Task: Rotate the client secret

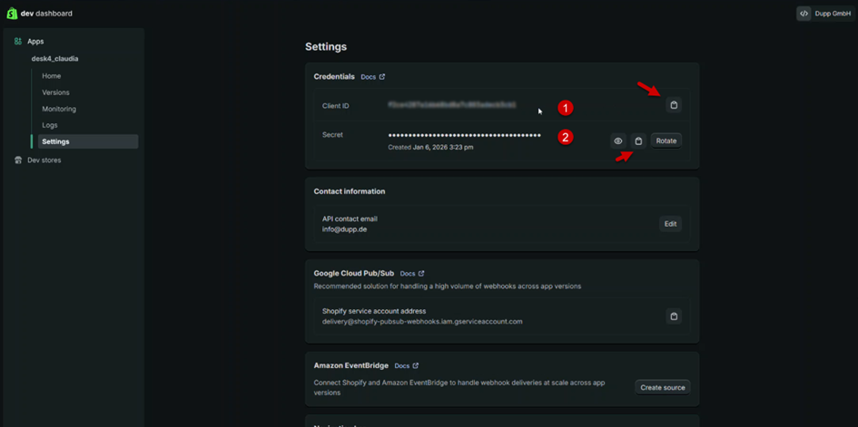Action: [x=666, y=141]
